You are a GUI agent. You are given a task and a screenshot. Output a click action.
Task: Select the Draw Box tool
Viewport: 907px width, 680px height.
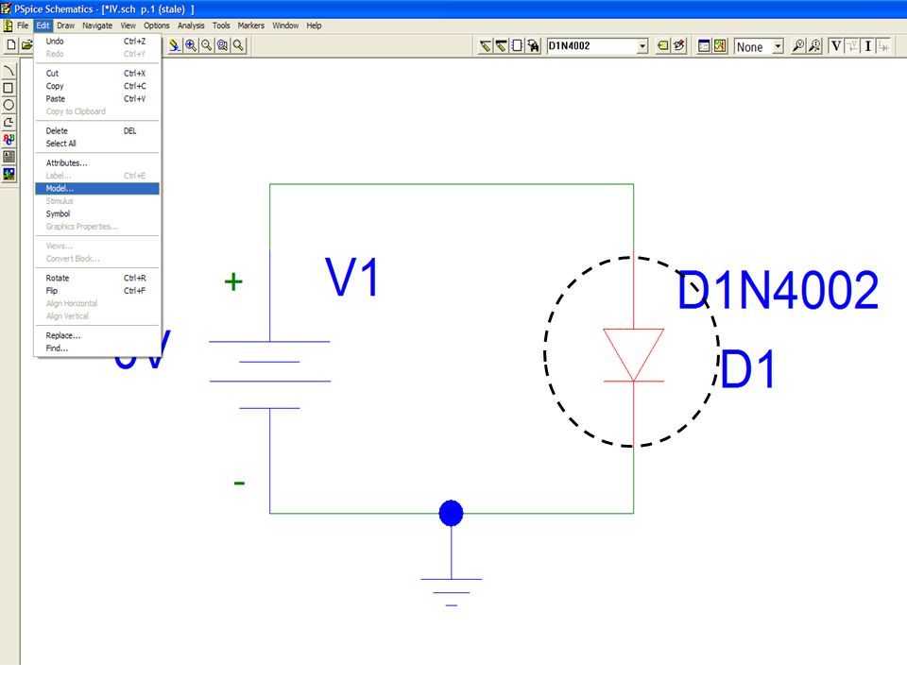pos(9,88)
